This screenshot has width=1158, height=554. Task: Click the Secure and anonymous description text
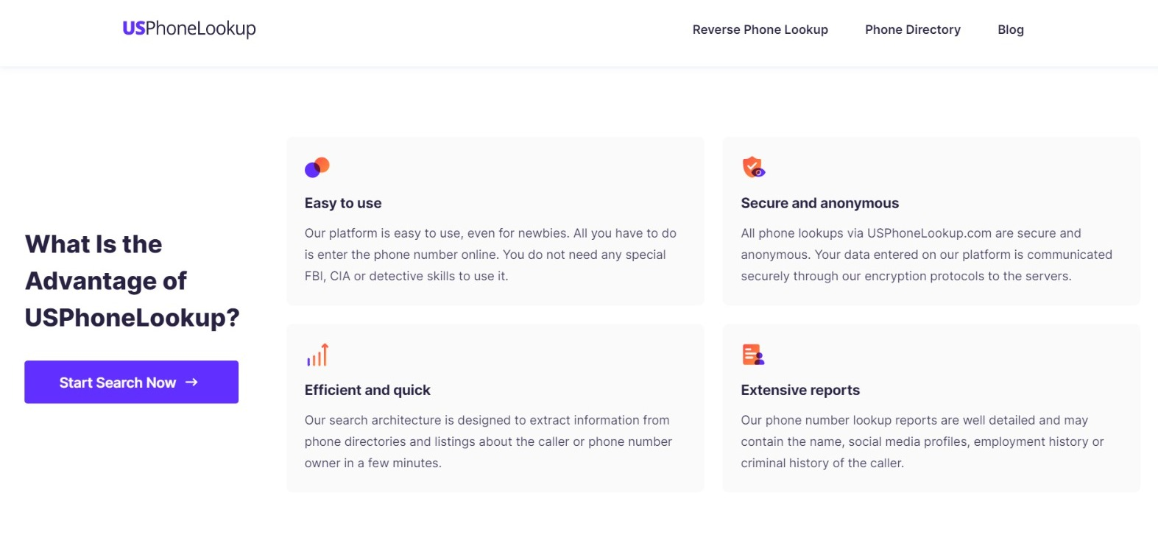926,255
